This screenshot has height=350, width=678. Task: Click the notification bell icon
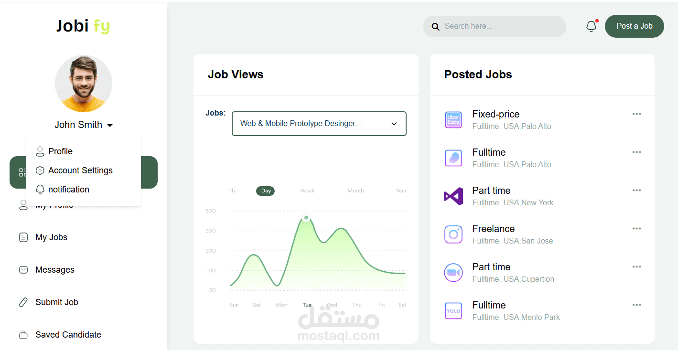pyautogui.click(x=591, y=27)
